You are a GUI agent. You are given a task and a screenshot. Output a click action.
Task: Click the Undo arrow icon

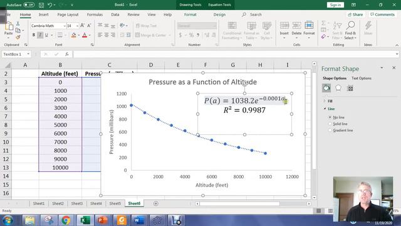pyautogui.click(x=50, y=5)
